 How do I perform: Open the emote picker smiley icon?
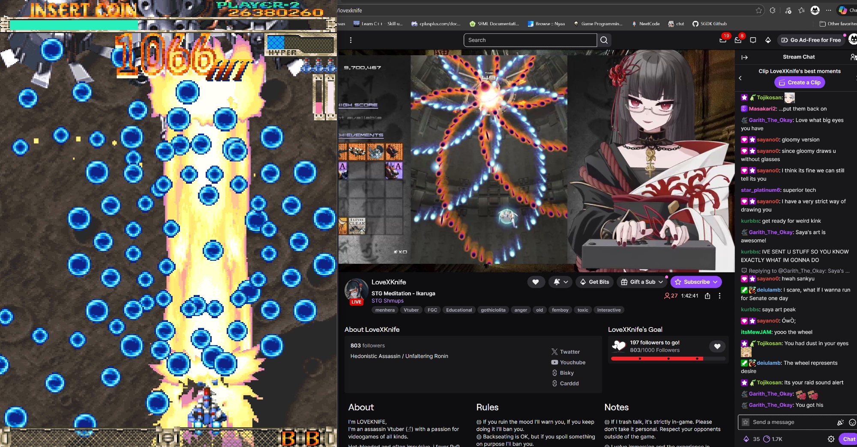852,422
